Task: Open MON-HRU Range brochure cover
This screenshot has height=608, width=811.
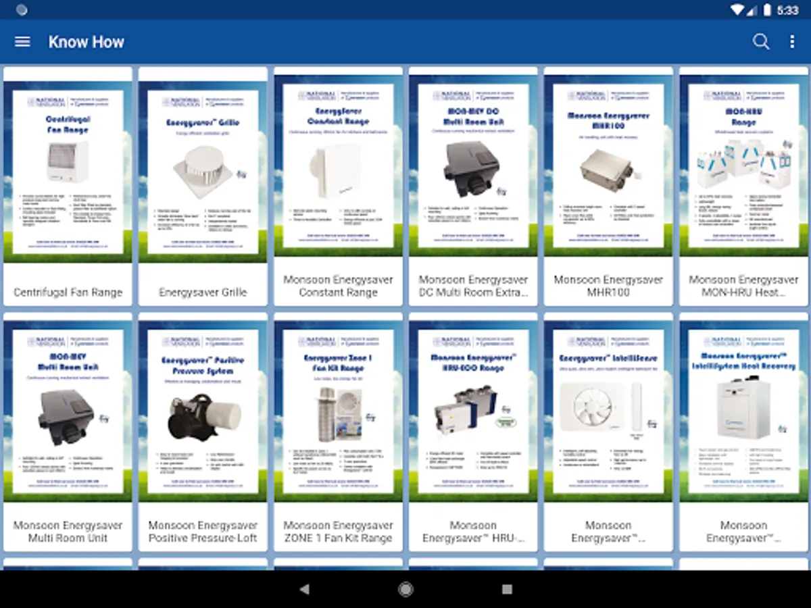Action: 743,166
